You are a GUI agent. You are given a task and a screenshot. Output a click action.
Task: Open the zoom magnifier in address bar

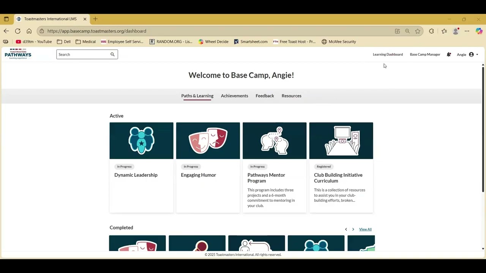coord(407,31)
